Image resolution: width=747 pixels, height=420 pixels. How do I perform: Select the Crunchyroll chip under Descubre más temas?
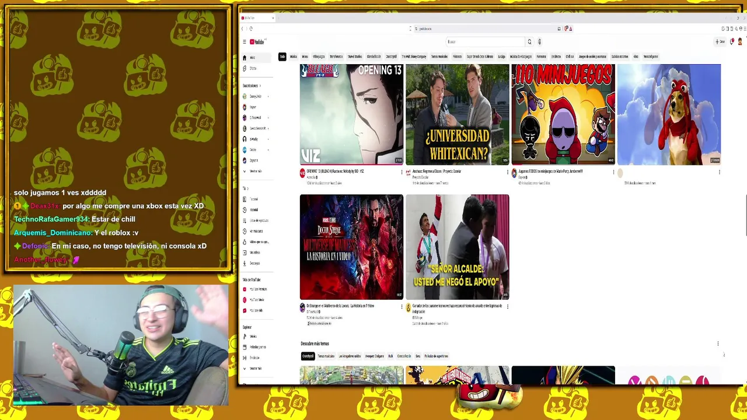308,356
